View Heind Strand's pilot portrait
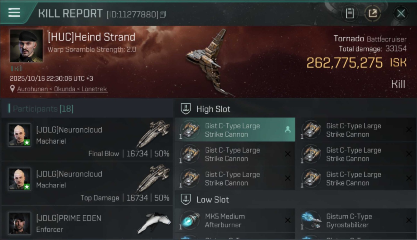Viewport: 417px width, 240px height. tap(26, 46)
